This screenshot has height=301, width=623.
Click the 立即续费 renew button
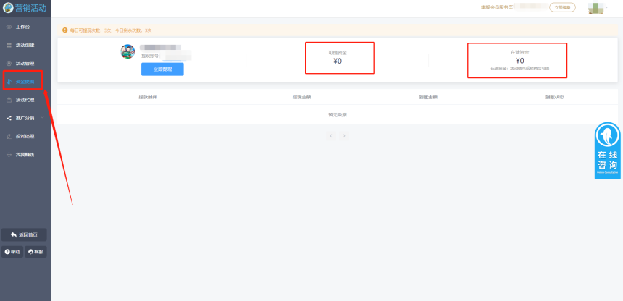coord(562,7)
